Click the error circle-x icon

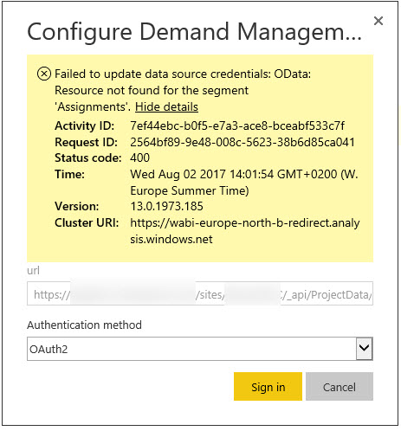coord(44,74)
